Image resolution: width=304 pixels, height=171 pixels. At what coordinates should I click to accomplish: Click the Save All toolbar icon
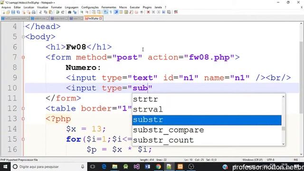[x=18, y=12]
